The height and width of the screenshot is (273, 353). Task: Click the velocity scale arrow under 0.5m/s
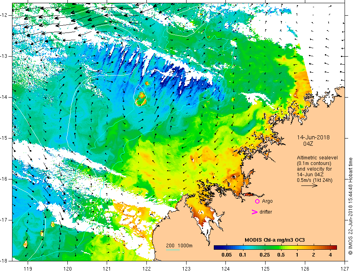pos(309,186)
